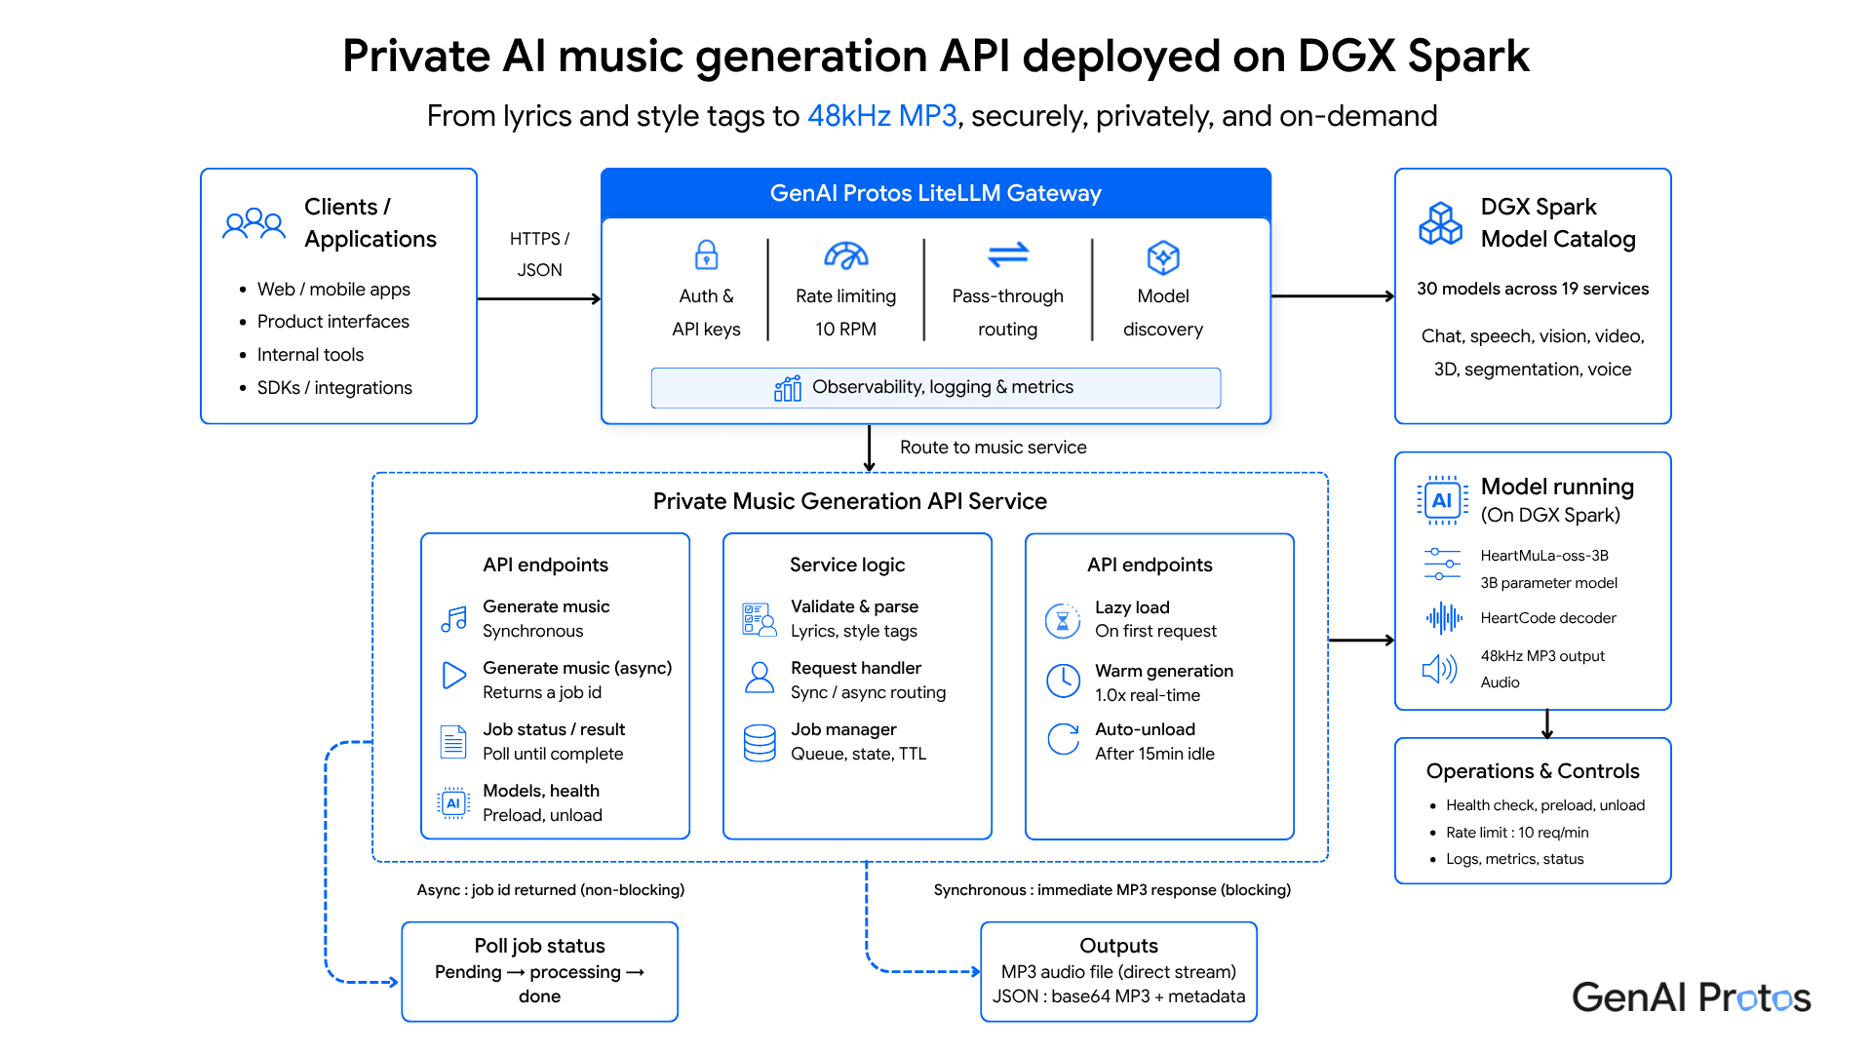The width and height of the screenshot is (1872, 1053).
Task: Click the Job status / result document icon
Action: click(x=453, y=742)
